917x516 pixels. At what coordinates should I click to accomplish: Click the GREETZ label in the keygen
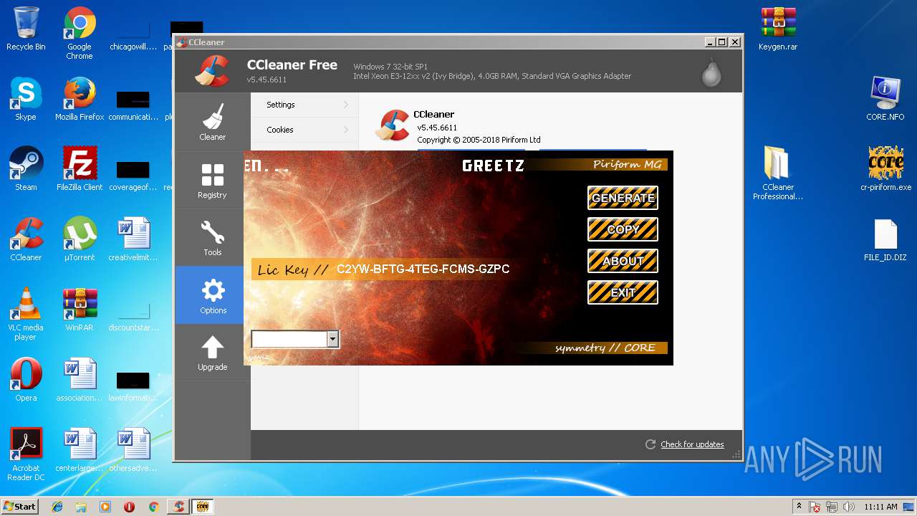tap(493, 166)
